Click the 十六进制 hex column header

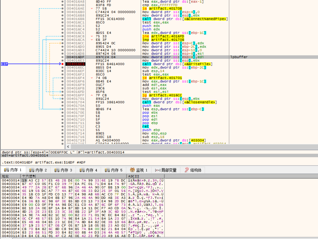(x=29, y=176)
